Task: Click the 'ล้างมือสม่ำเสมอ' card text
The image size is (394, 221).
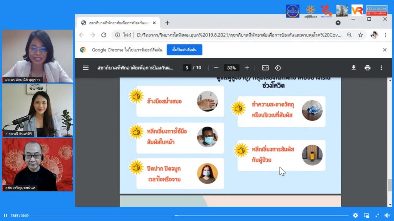Action: [x=164, y=101]
